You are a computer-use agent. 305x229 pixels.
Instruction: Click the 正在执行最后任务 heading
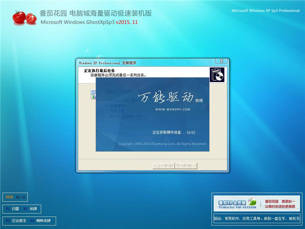(99, 71)
